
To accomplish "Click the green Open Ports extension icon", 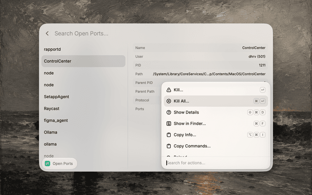I will tap(47, 164).
